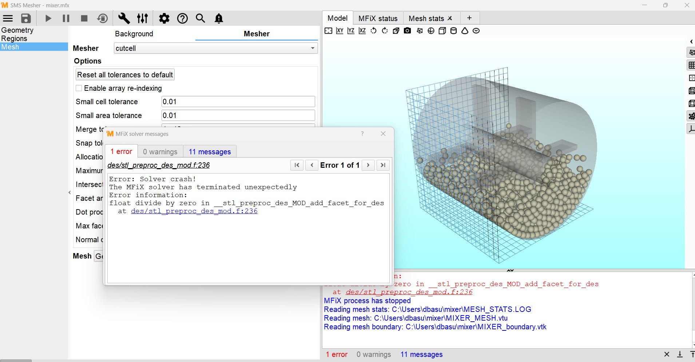Start the MFiX solver with play button
Viewport: 695px width, 362px height.
(x=48, y=19)
